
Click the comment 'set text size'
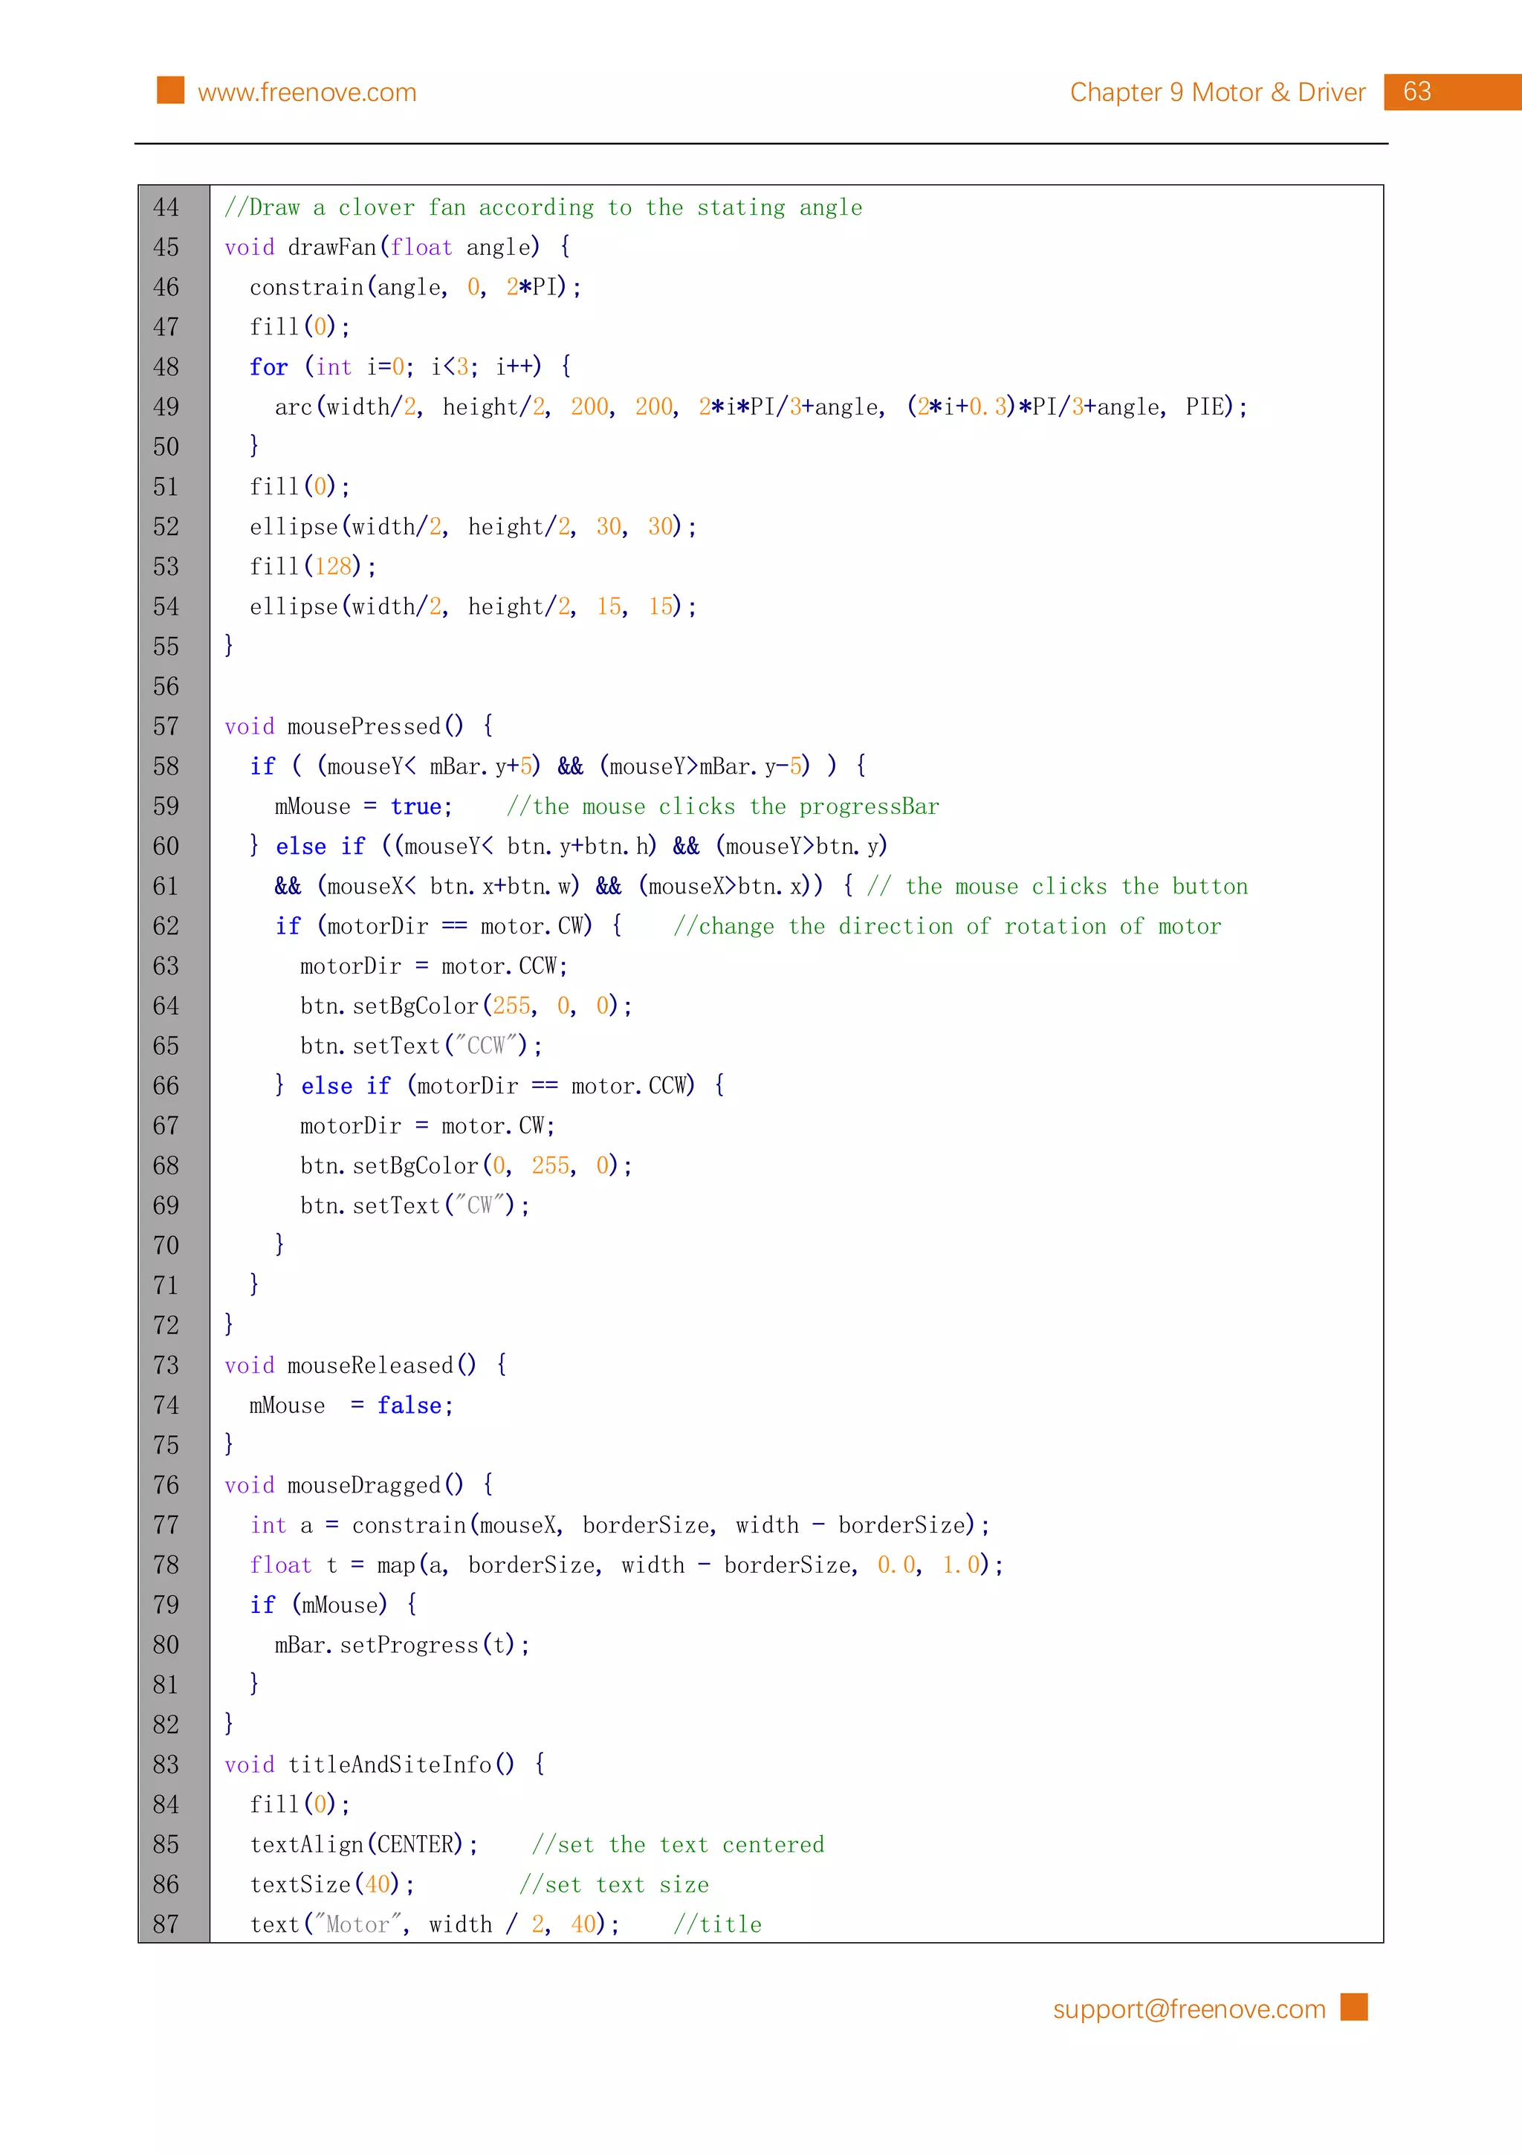(615, 1885)
